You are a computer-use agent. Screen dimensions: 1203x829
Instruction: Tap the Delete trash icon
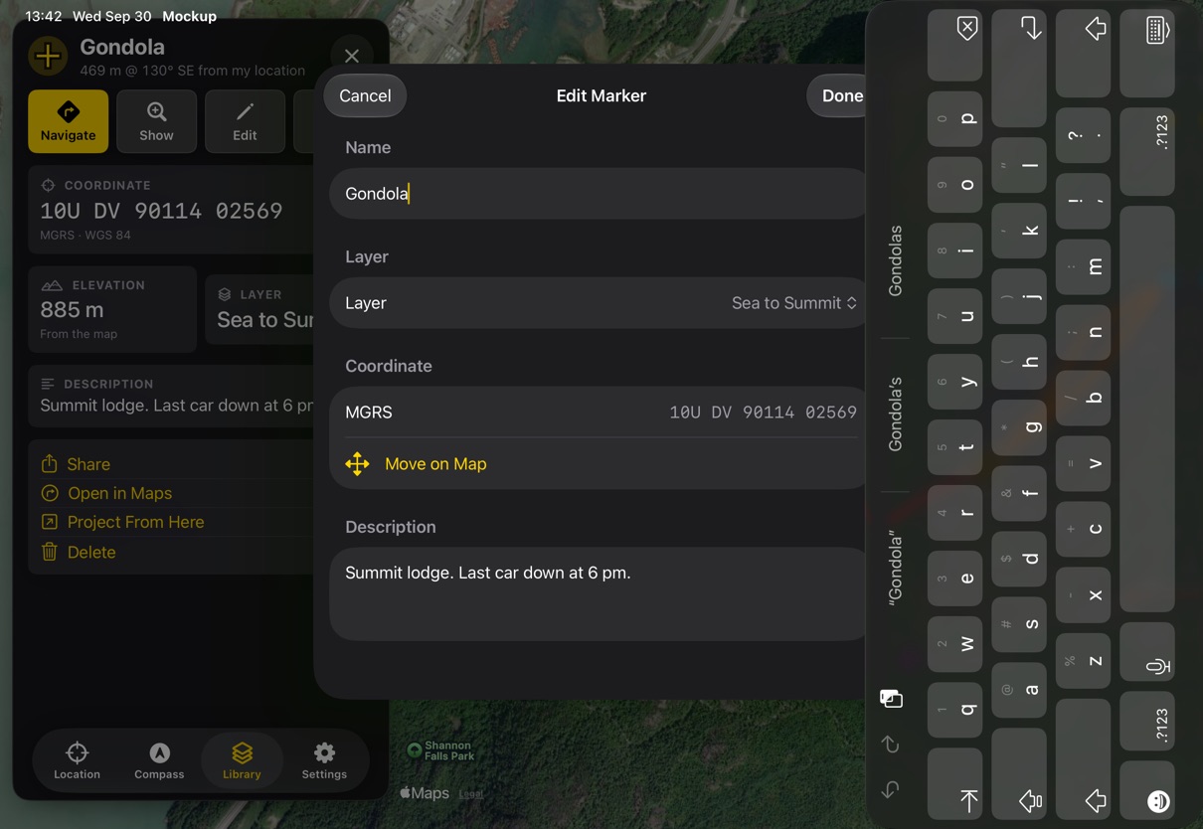[50, 552]
